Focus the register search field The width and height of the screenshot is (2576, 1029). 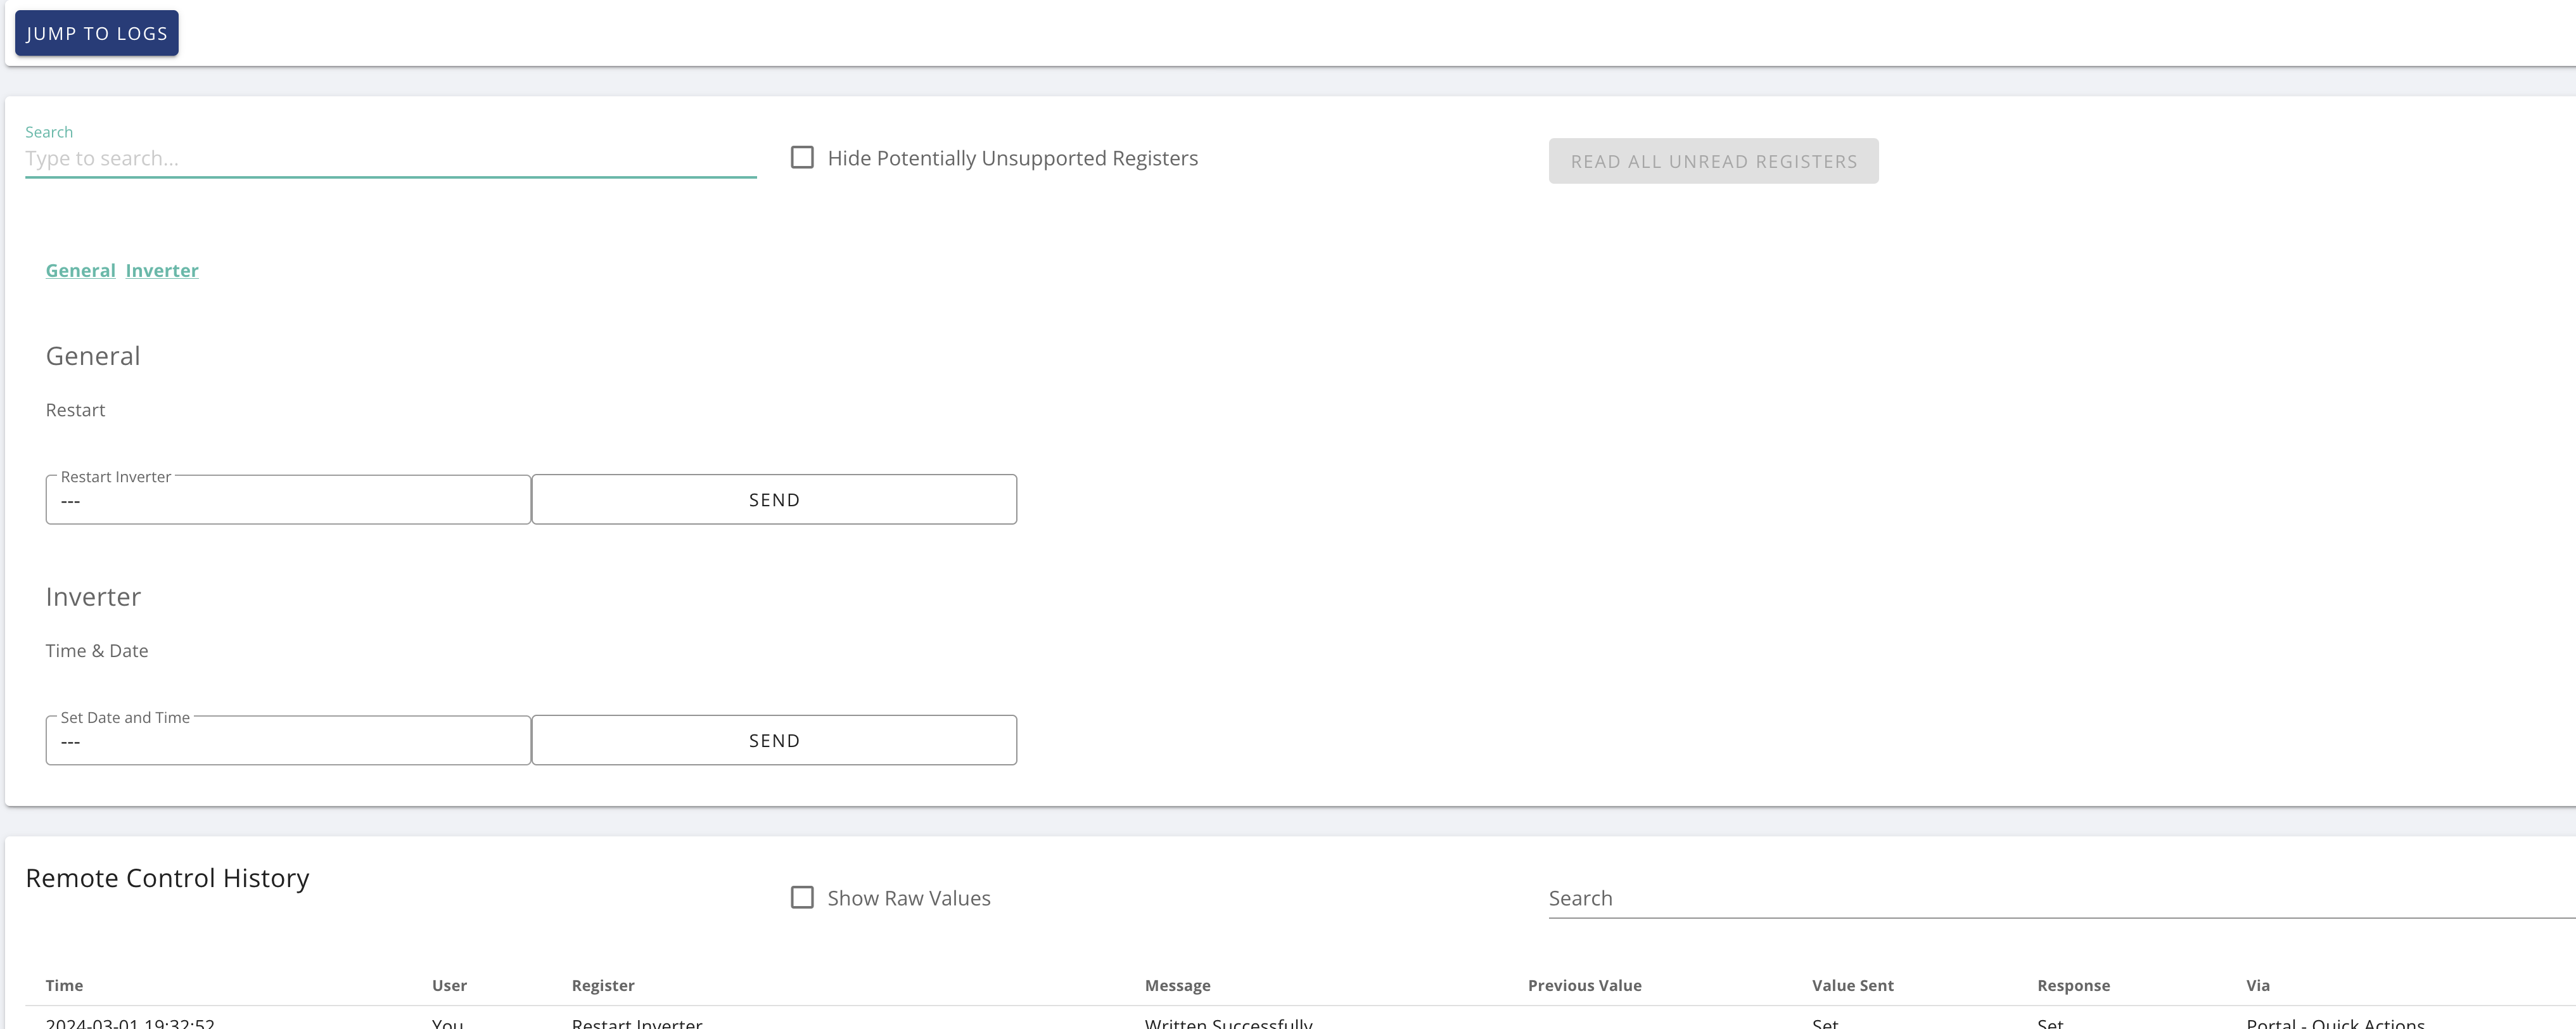(390, 158)
